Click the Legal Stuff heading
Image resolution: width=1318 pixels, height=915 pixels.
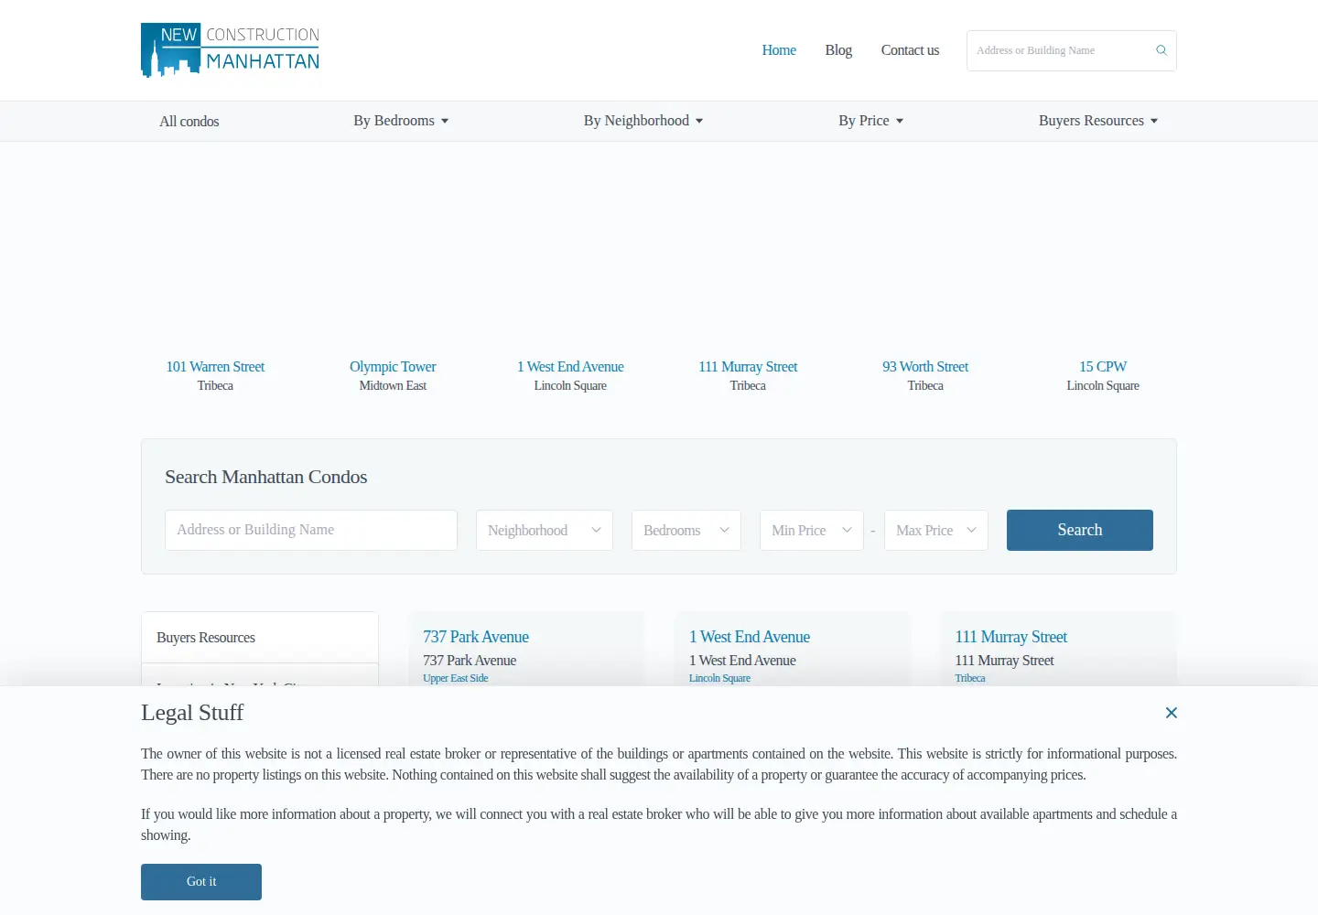pos(192,713)
